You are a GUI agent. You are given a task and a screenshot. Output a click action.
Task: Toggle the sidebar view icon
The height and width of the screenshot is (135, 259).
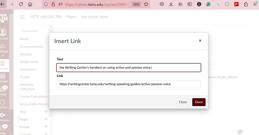(x=190, y=4)
